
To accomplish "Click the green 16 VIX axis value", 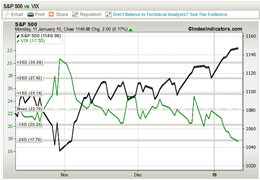I will pyautogui.click(x=10, y=151).
